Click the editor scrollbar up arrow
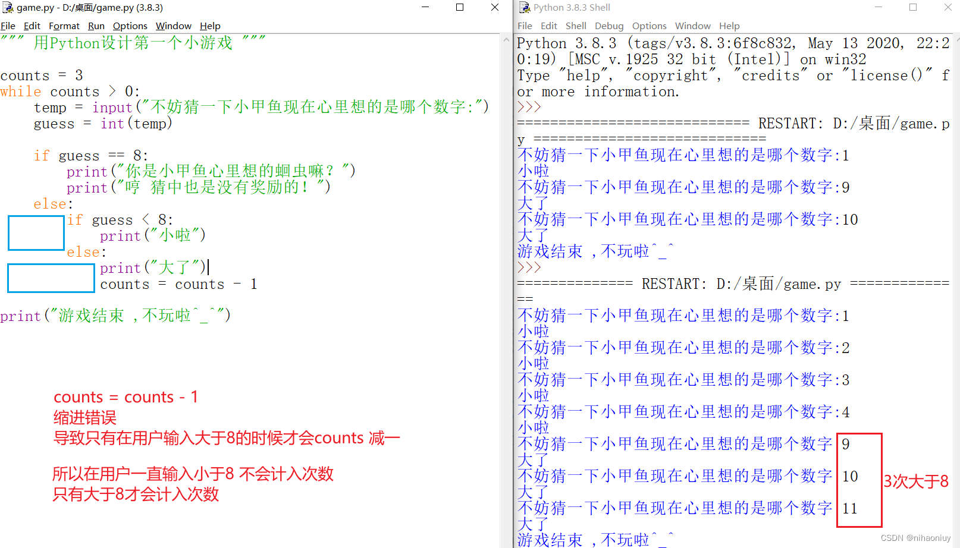Image resolution: width=960 pixels, height=548 pixels. pos(506,40)
